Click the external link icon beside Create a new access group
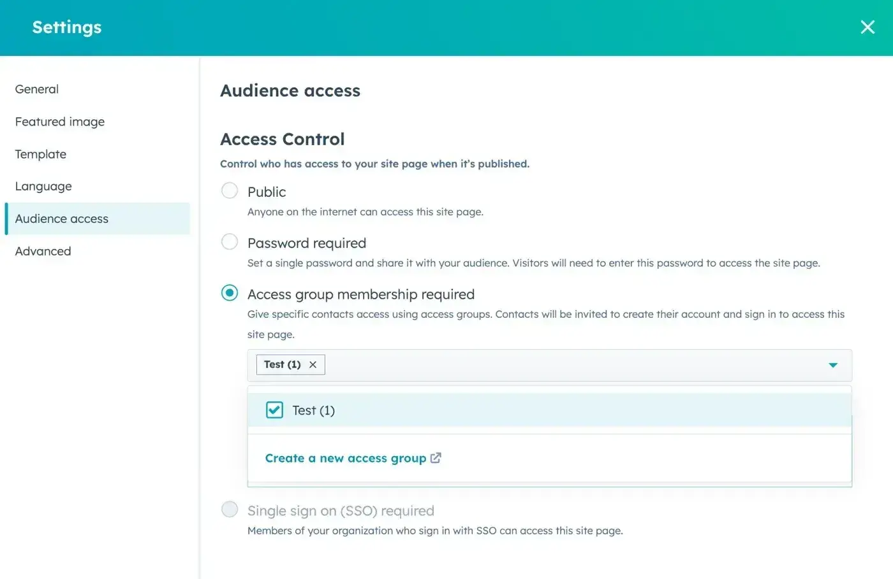 pyautogui.click(x=436, y=458)
